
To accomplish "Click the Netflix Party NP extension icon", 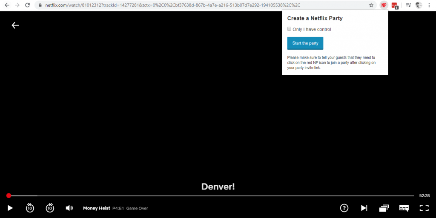I will [384, 5].
